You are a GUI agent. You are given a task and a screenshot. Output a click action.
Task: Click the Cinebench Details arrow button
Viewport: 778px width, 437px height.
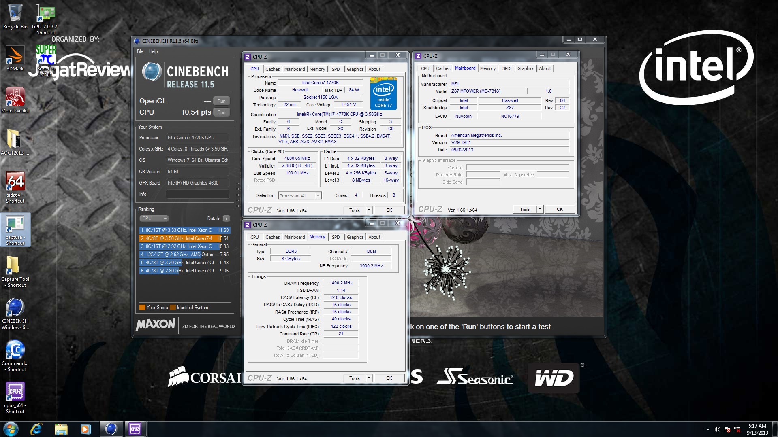226,218
